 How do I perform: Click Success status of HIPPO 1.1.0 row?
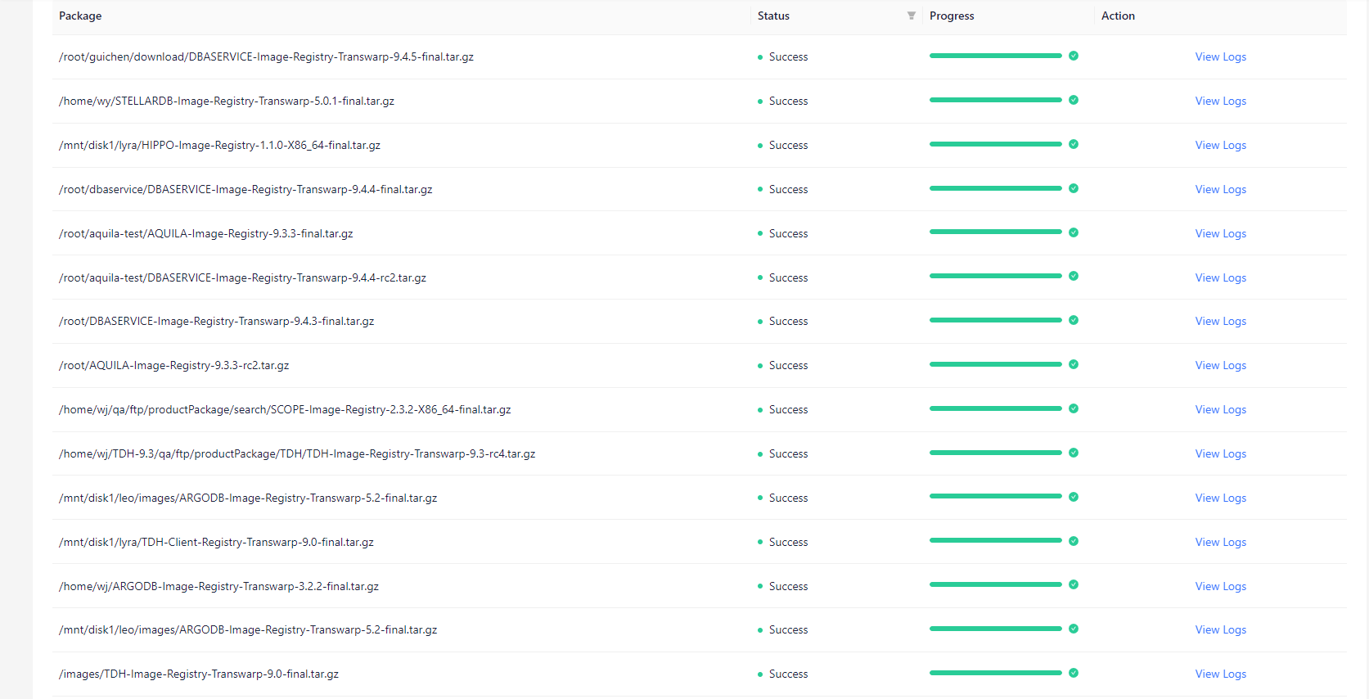783,145
